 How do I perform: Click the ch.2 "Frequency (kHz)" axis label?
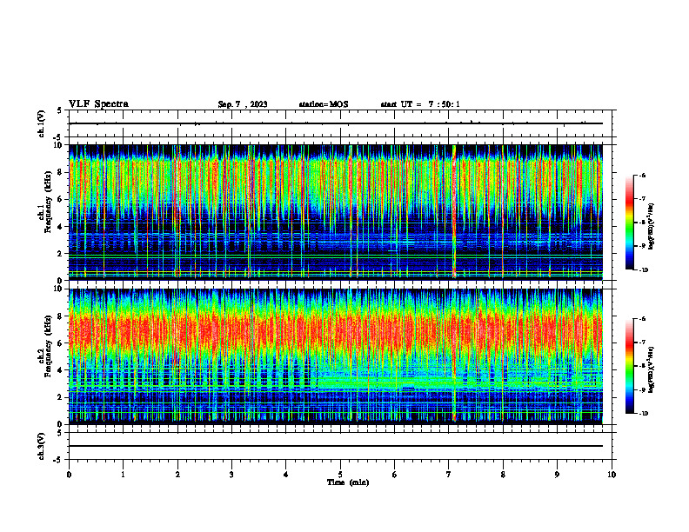48,347
